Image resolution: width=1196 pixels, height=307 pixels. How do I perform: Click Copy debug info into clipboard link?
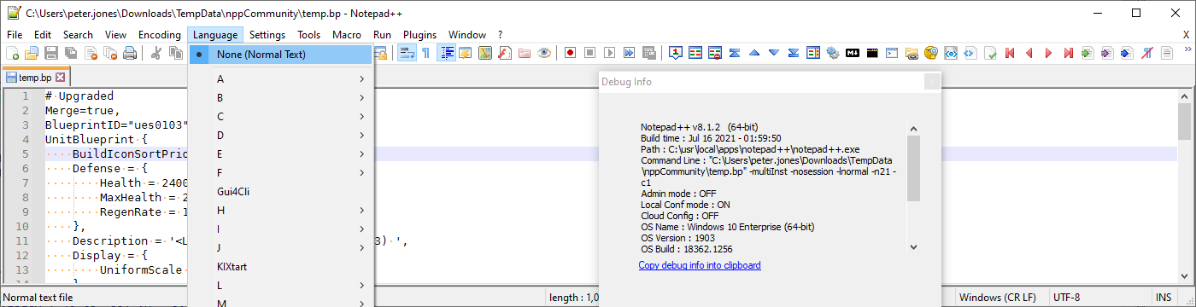[700, 266]
